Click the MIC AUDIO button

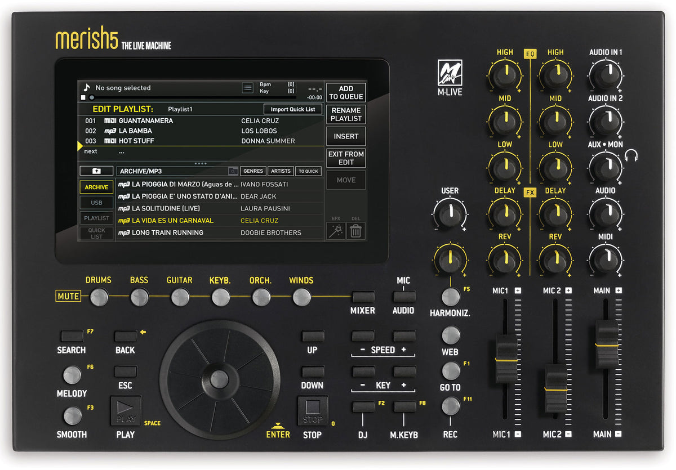point(404,297)
